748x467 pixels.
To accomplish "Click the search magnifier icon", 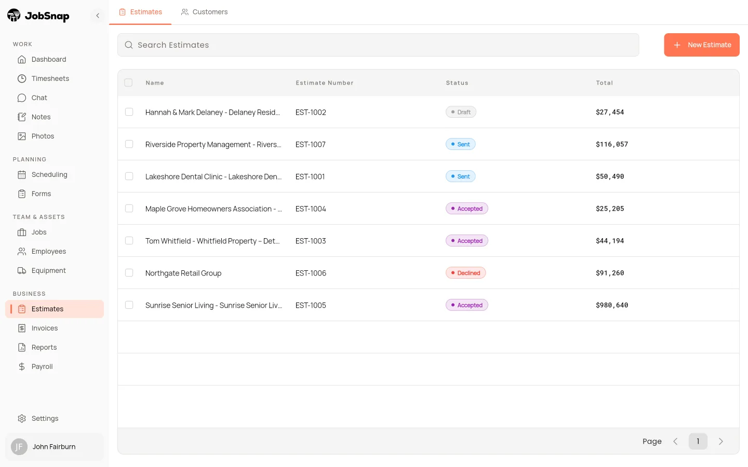I will (x=129, y=45).
